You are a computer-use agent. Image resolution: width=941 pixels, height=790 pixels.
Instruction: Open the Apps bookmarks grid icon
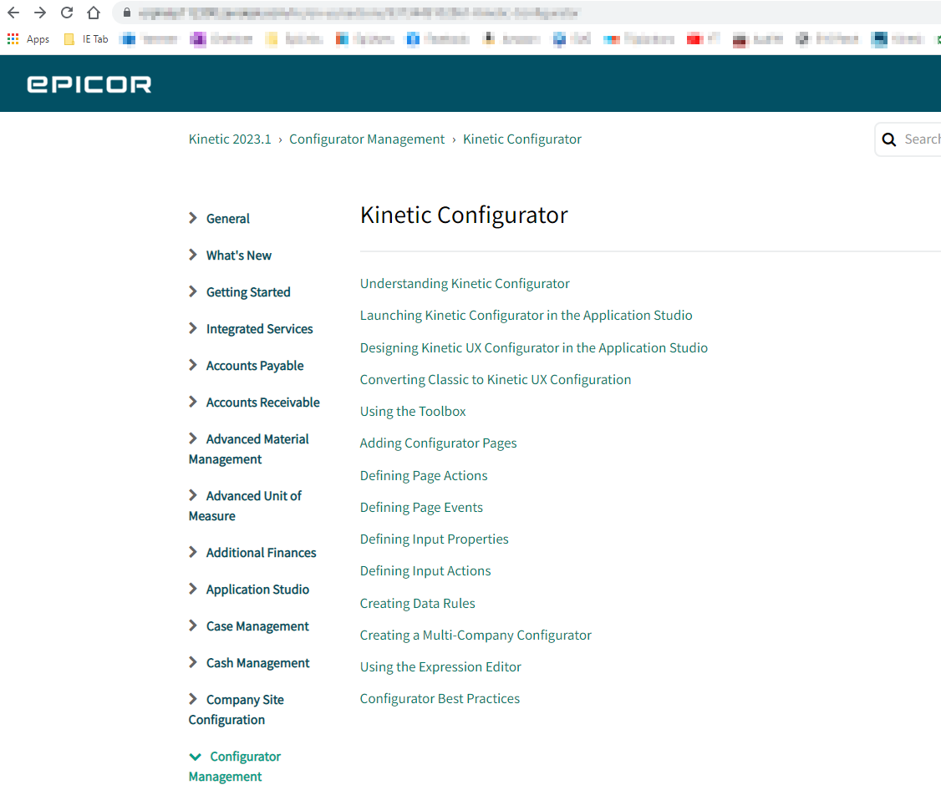pyautogui.click(x=13, y=39)
